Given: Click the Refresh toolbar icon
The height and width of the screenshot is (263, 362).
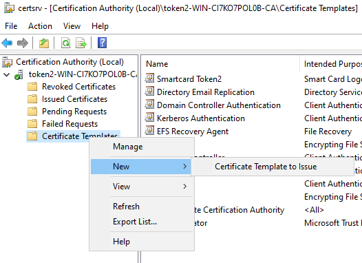Looking at the screenshot, I should (65, 43).
